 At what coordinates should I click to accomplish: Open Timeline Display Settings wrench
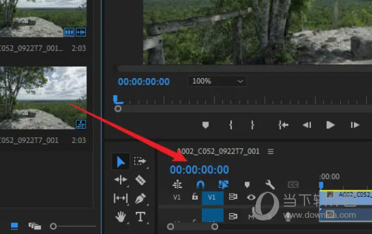click(269, 185)
